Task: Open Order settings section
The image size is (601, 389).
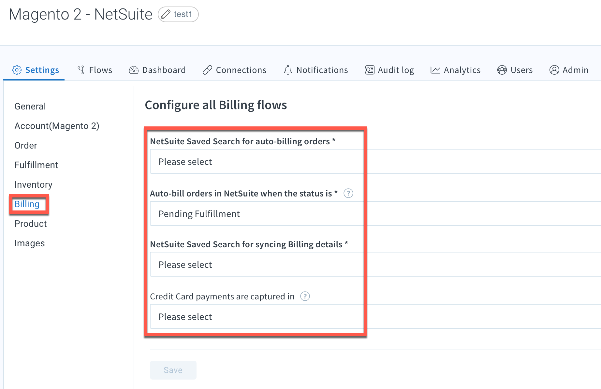Action: click(26, 145)
